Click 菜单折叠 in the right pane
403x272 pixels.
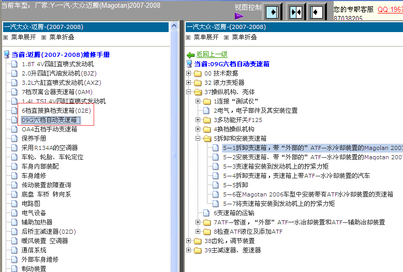[x=244, y=37]
